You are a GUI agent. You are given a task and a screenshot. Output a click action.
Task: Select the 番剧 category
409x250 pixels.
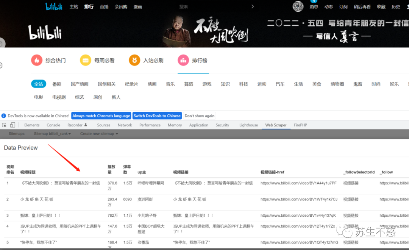pyautogui.click(x=56, y=84)
